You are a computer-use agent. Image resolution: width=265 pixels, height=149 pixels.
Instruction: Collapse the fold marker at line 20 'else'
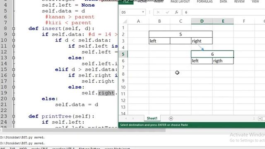(x=14, y=99)
